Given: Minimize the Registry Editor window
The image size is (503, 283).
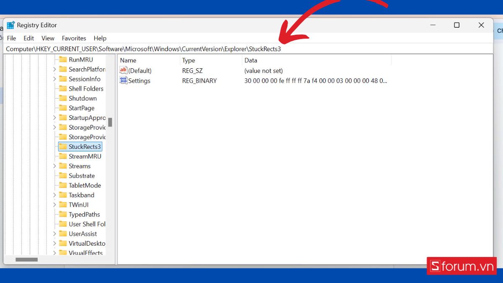Looking at the screenshot, I should point(433,25).
